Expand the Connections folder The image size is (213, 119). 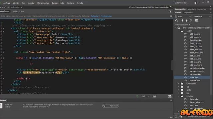click(178, 84)
